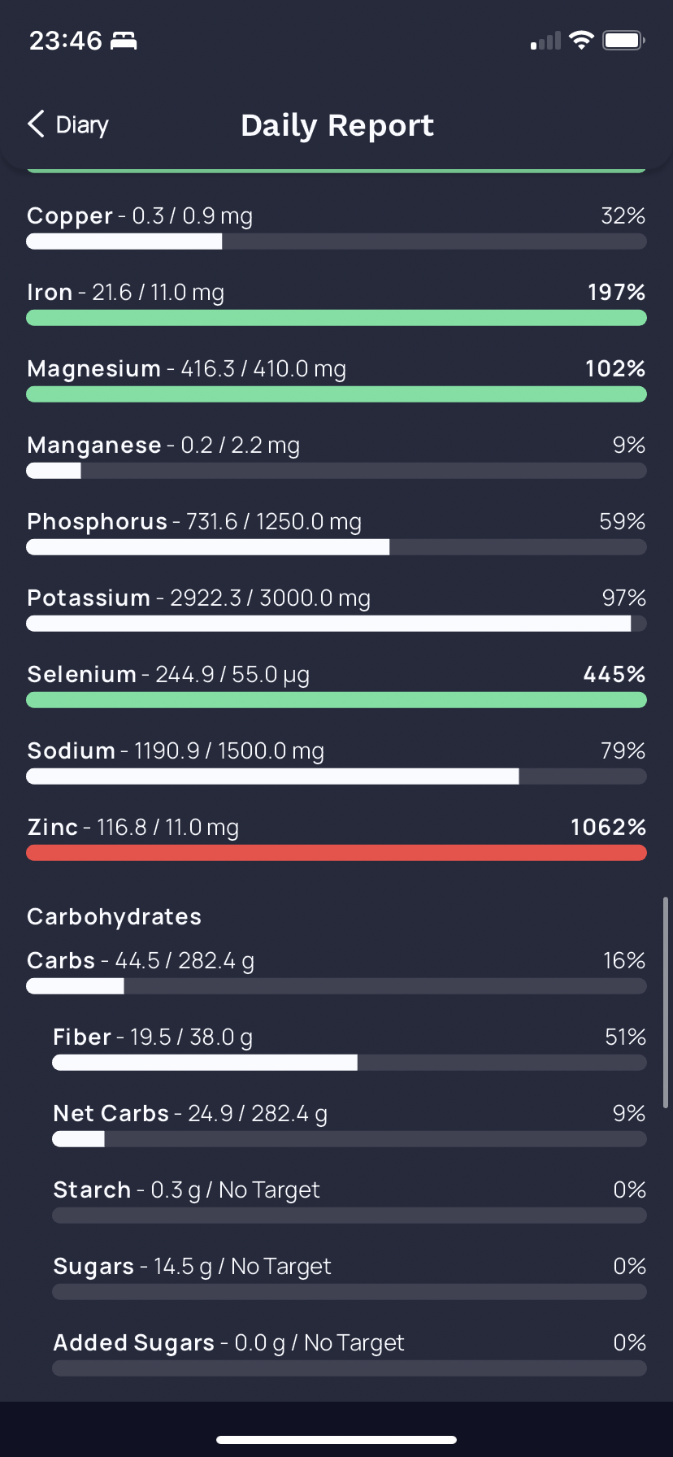Click the green Iron progress bar
Viewport: 673px width, 1457px height.
click(x=336, y=318)
